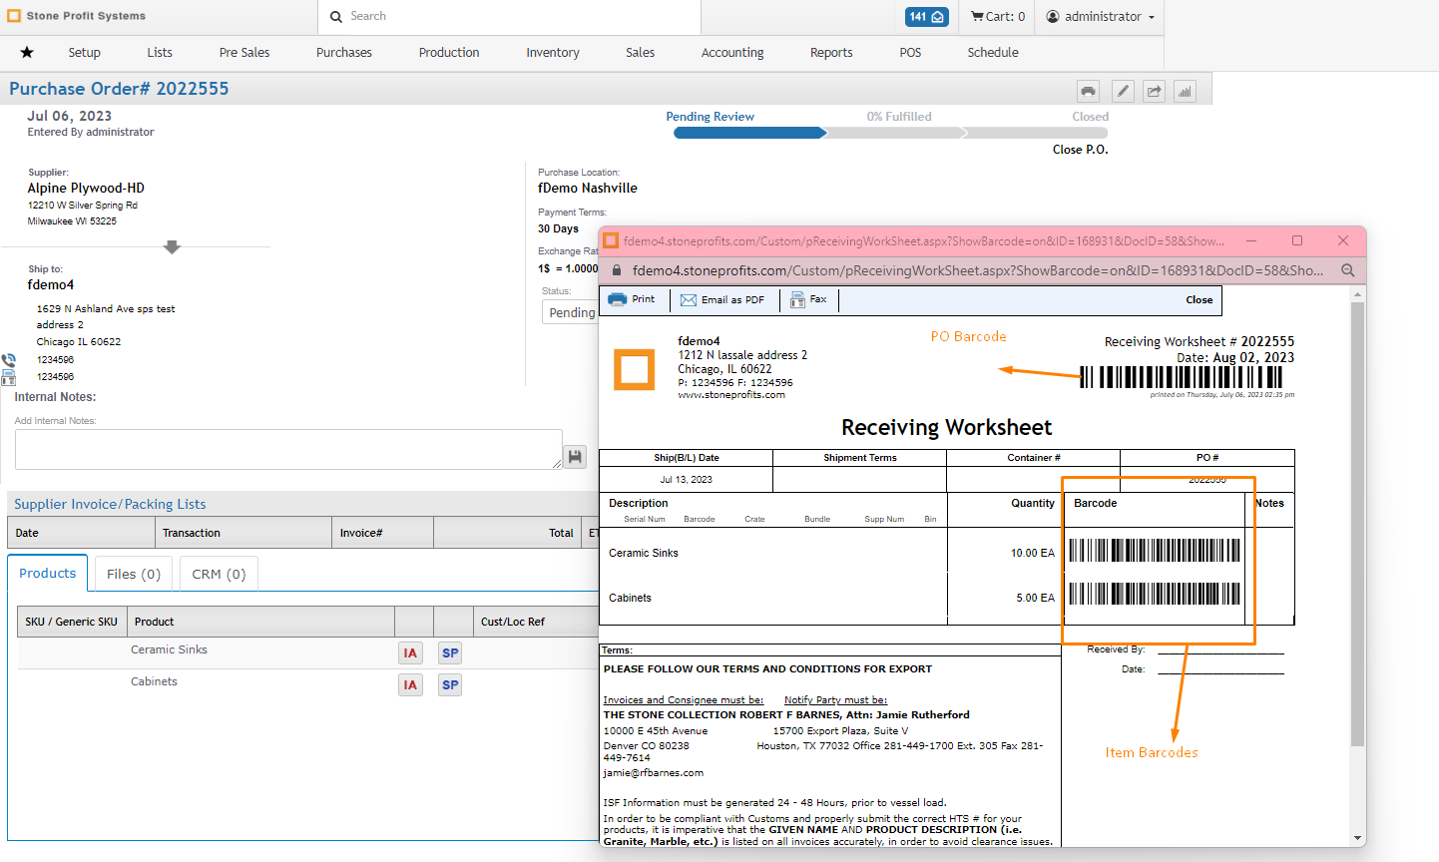Open the POS menu
Viewport: 1439px width, 862px height.
pyautogui.click(x=910, y=53)
